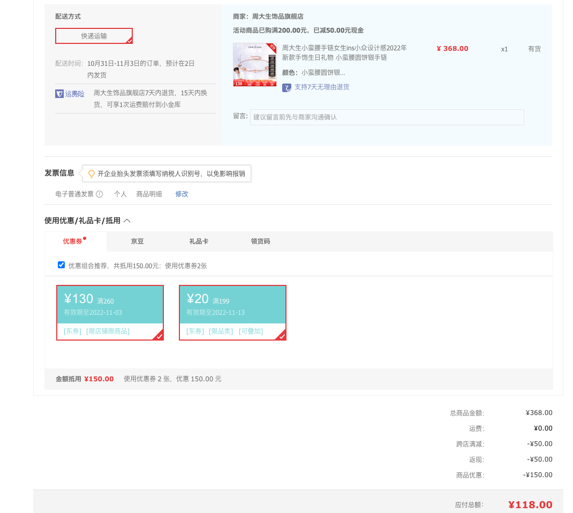The height and width of the screenshot is (513, 573).
Task: Click the 7-day return badge icon
Action: pyautogui.click(x=286, y=88)
